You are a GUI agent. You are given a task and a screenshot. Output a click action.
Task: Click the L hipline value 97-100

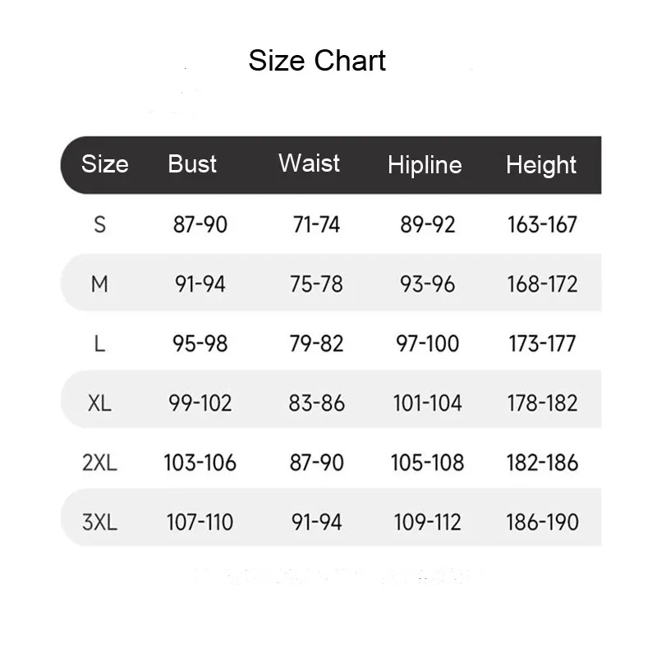(x=428, y=343)
